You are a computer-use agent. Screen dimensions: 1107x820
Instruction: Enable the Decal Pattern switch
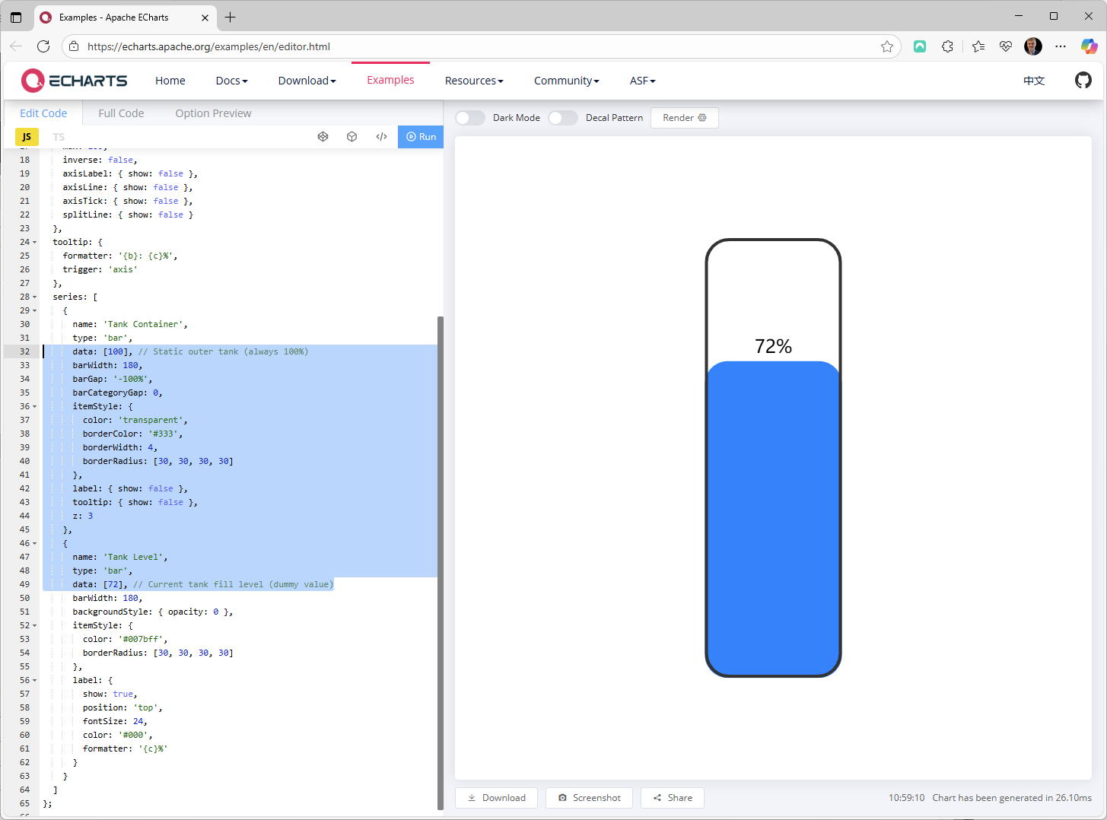tap(563, 118)
